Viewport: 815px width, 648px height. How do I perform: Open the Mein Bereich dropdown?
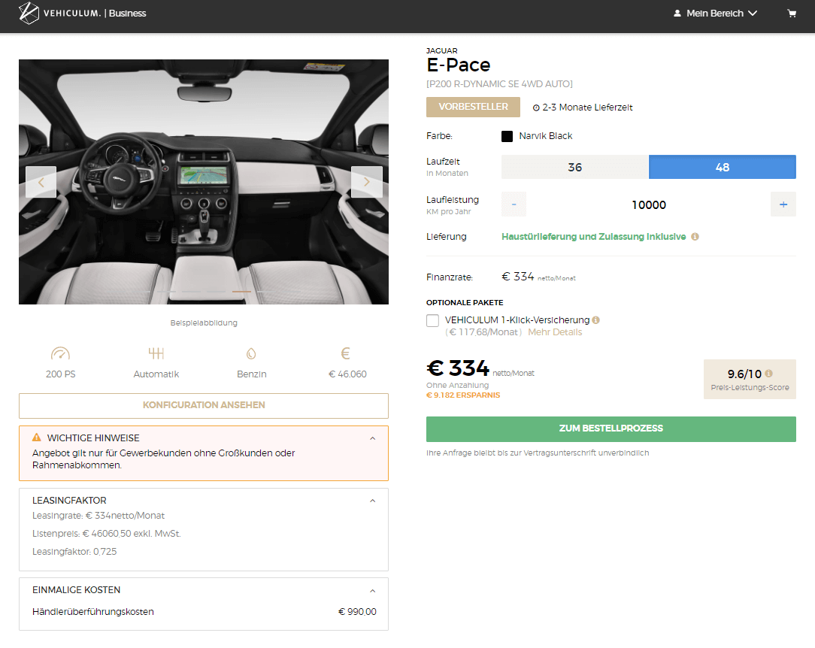(715, 14)
